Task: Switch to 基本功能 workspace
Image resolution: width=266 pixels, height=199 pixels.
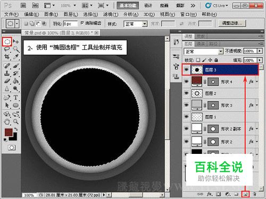Action: (128, 5)
